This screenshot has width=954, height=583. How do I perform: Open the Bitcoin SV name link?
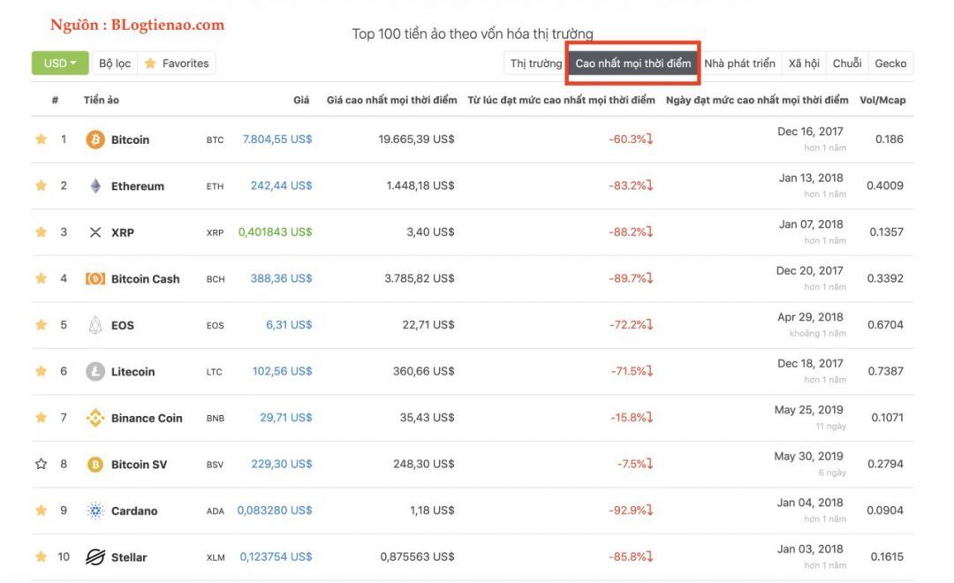[x=139, y=465]
